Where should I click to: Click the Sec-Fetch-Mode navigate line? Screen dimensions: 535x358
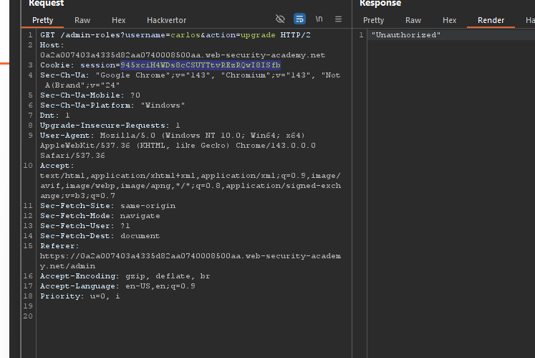100,216
